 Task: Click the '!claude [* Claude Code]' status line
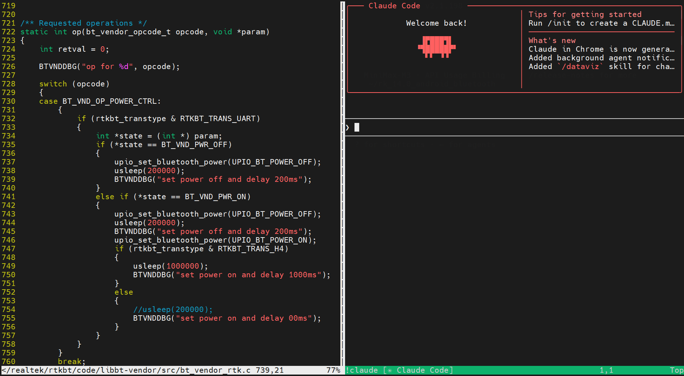click(399, 370)
